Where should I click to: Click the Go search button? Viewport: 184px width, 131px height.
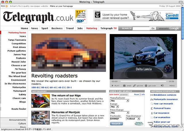click(x=153, y=28)
